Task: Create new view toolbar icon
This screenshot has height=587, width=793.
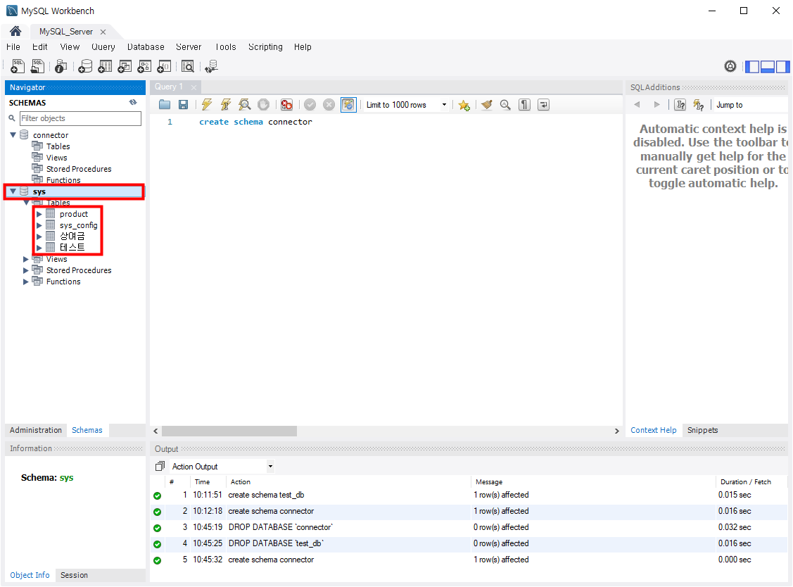Action: [x=125, y=66]
